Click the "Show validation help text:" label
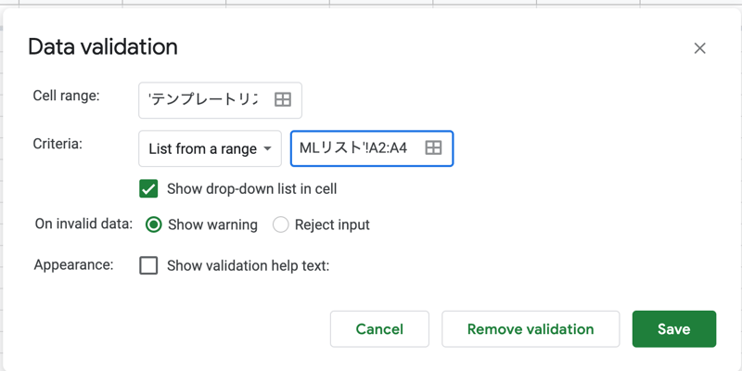742x371 pixels. click(248, 265)
